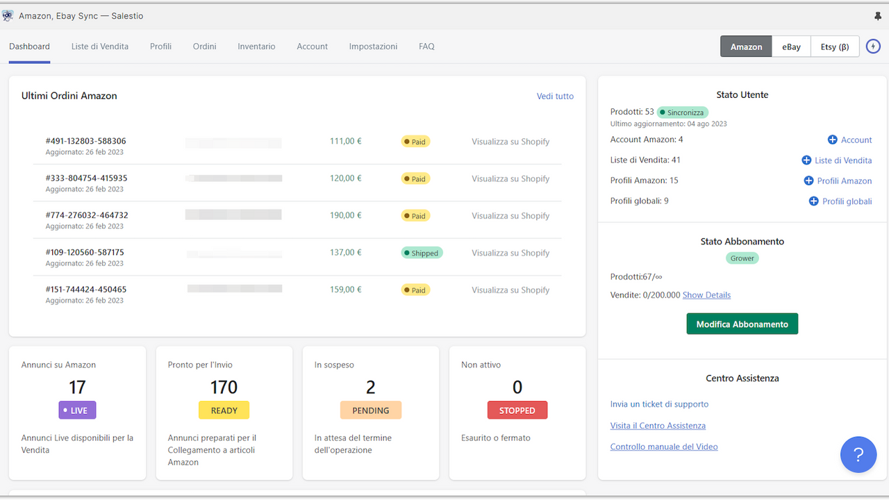Click the 137,00 € order amount
This screenshot has width=889, height=500.
(x=345, y=252)
